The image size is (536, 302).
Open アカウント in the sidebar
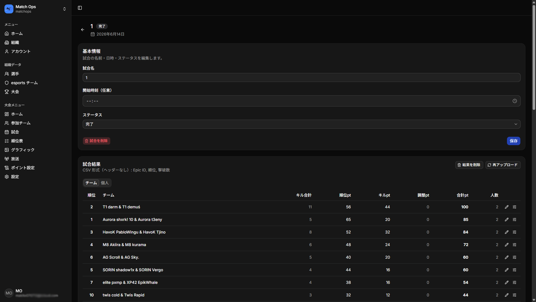click(x=36, y=51)
